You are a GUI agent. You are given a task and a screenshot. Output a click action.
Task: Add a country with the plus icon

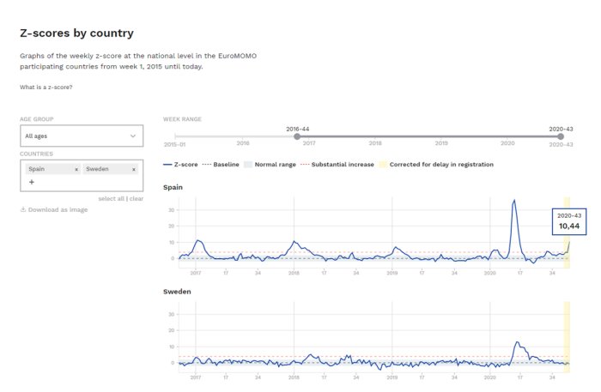pos(32,182)
